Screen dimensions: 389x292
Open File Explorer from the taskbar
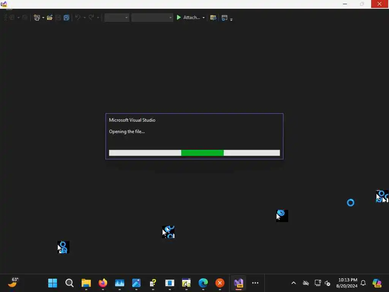pos(86,283)
